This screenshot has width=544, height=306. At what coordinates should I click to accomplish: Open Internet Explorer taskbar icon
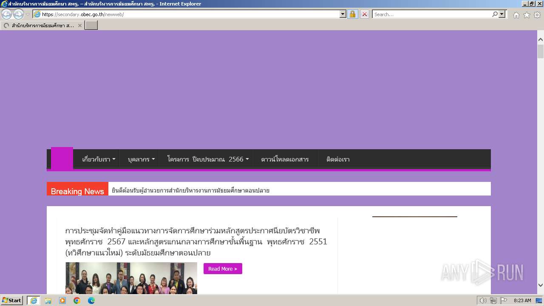[33, 300]
